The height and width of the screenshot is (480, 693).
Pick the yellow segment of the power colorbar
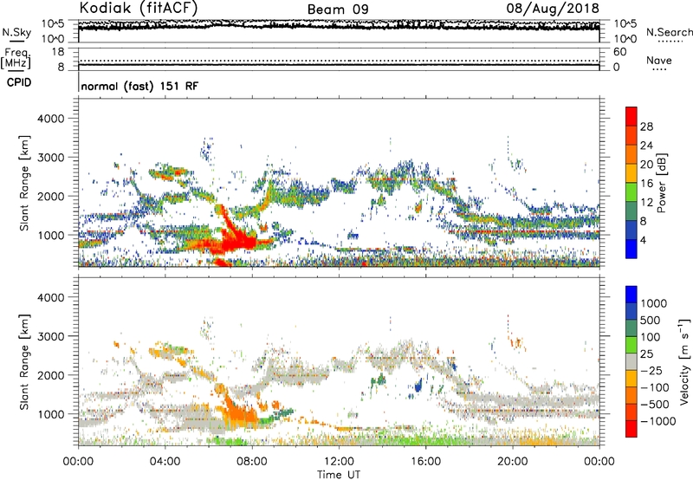631,173
